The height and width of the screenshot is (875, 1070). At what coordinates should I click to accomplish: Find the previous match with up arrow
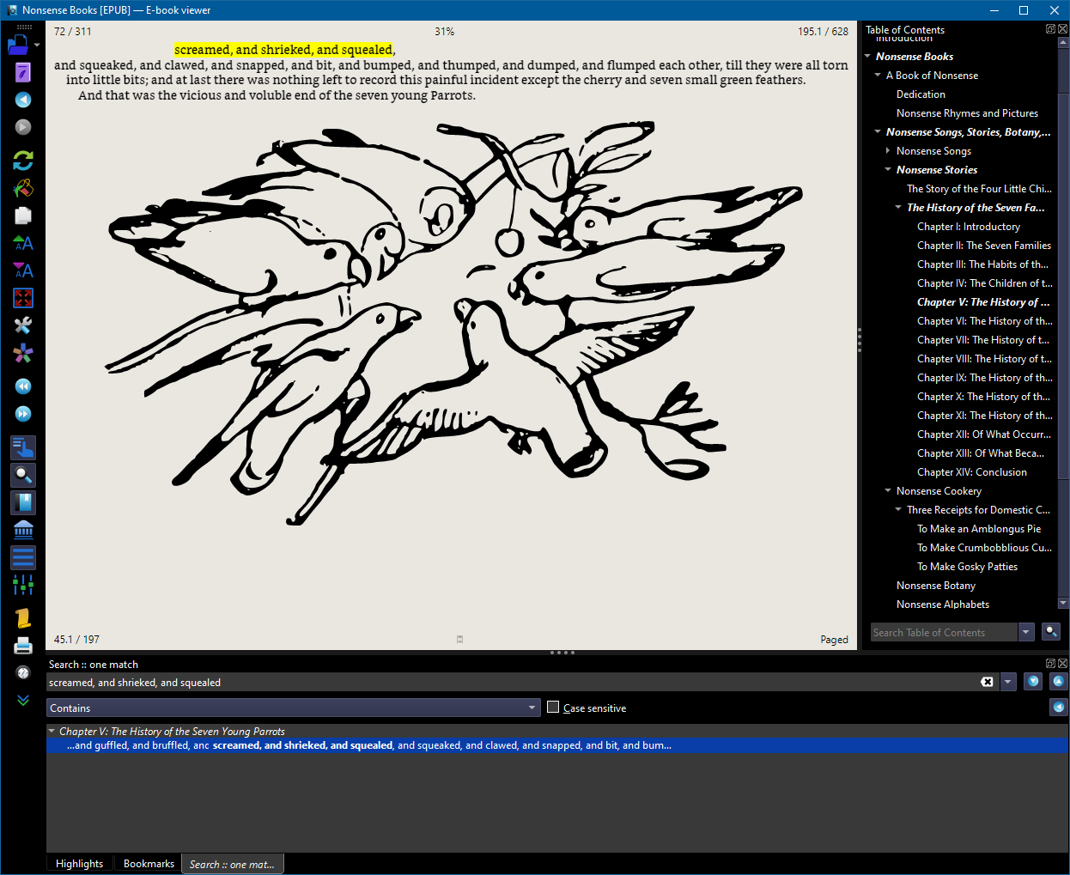[1059, 681]
